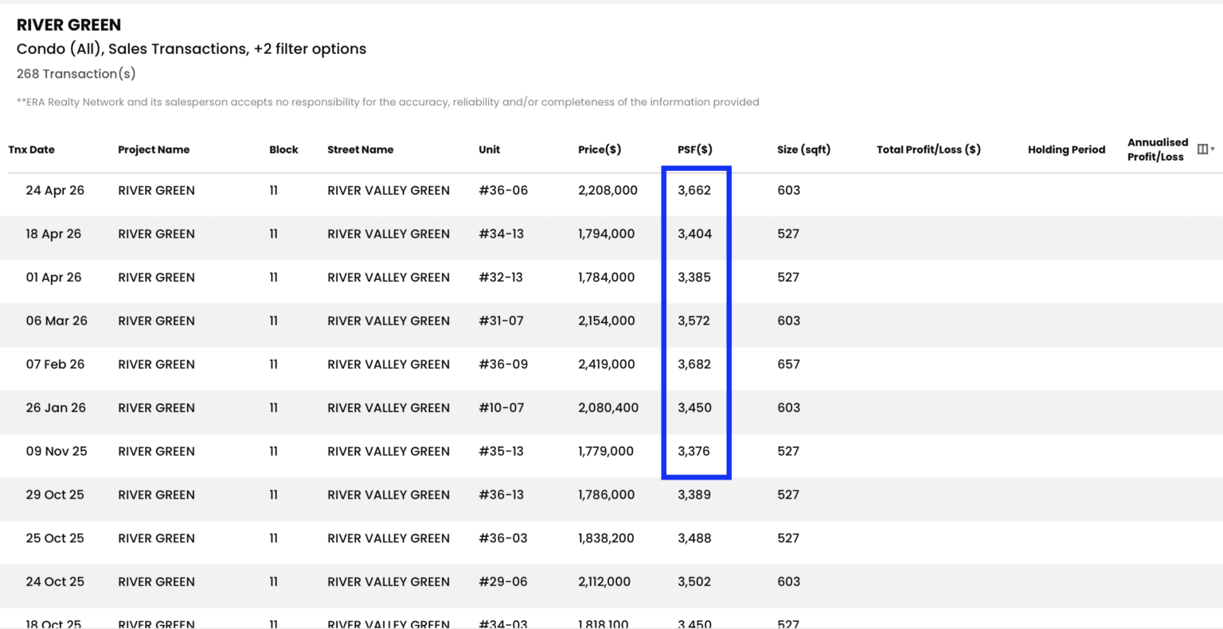Click PSF value 3,385
The width and height of the screenshot is (1223, 629).
coord(694,278)
